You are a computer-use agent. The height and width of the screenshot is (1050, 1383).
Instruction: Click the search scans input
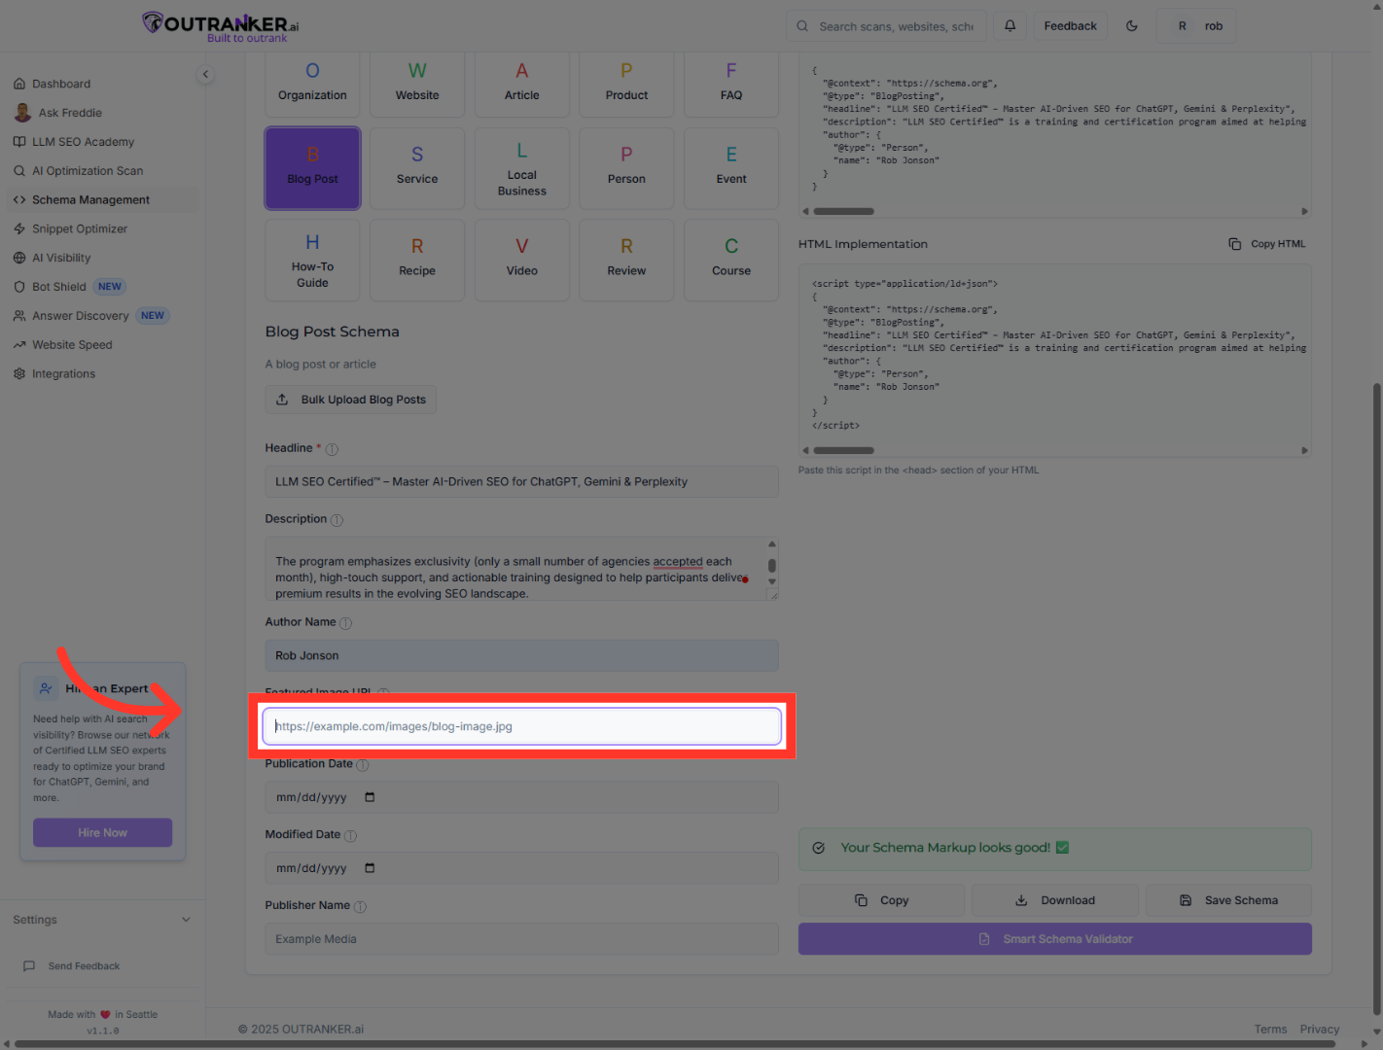coord(886,26)
